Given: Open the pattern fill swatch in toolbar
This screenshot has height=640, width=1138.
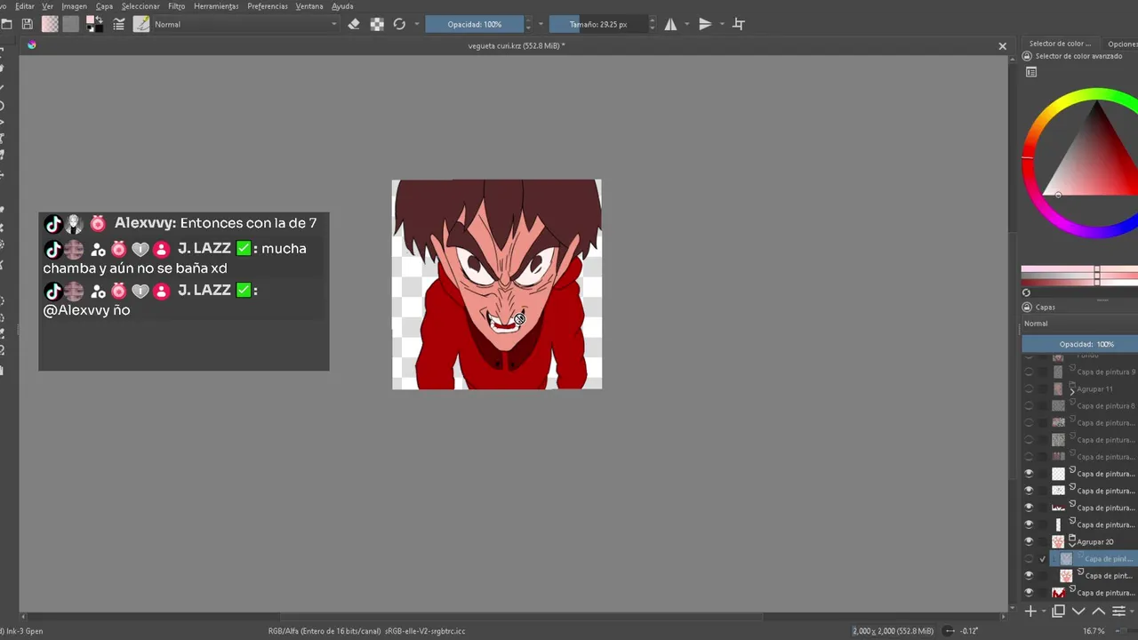Looking at the screenshot, I should coord(71,24).
